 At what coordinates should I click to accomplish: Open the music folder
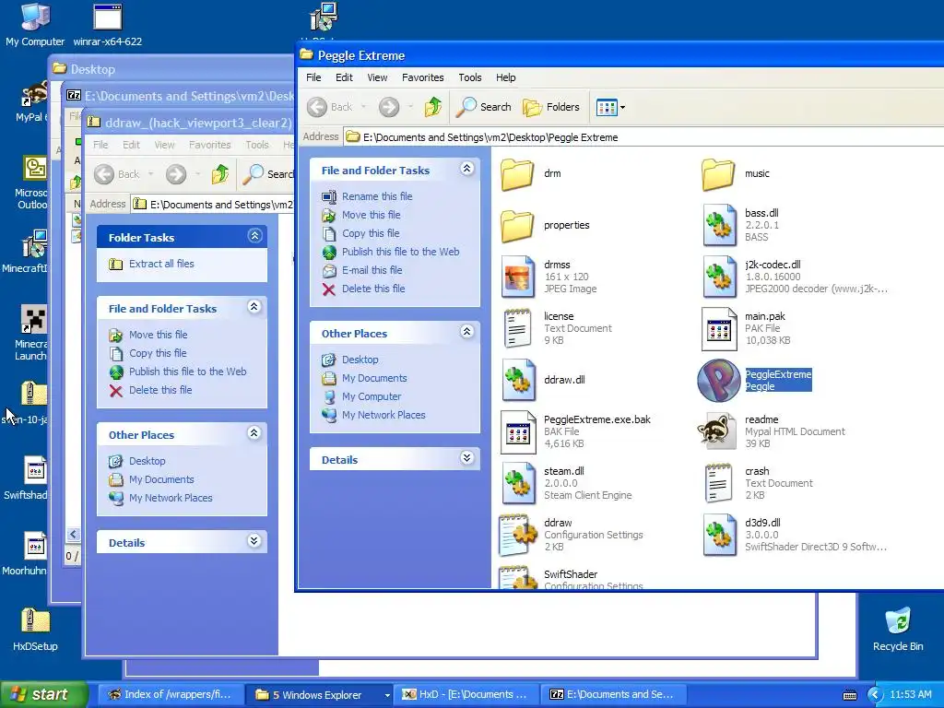pos(718,174)
